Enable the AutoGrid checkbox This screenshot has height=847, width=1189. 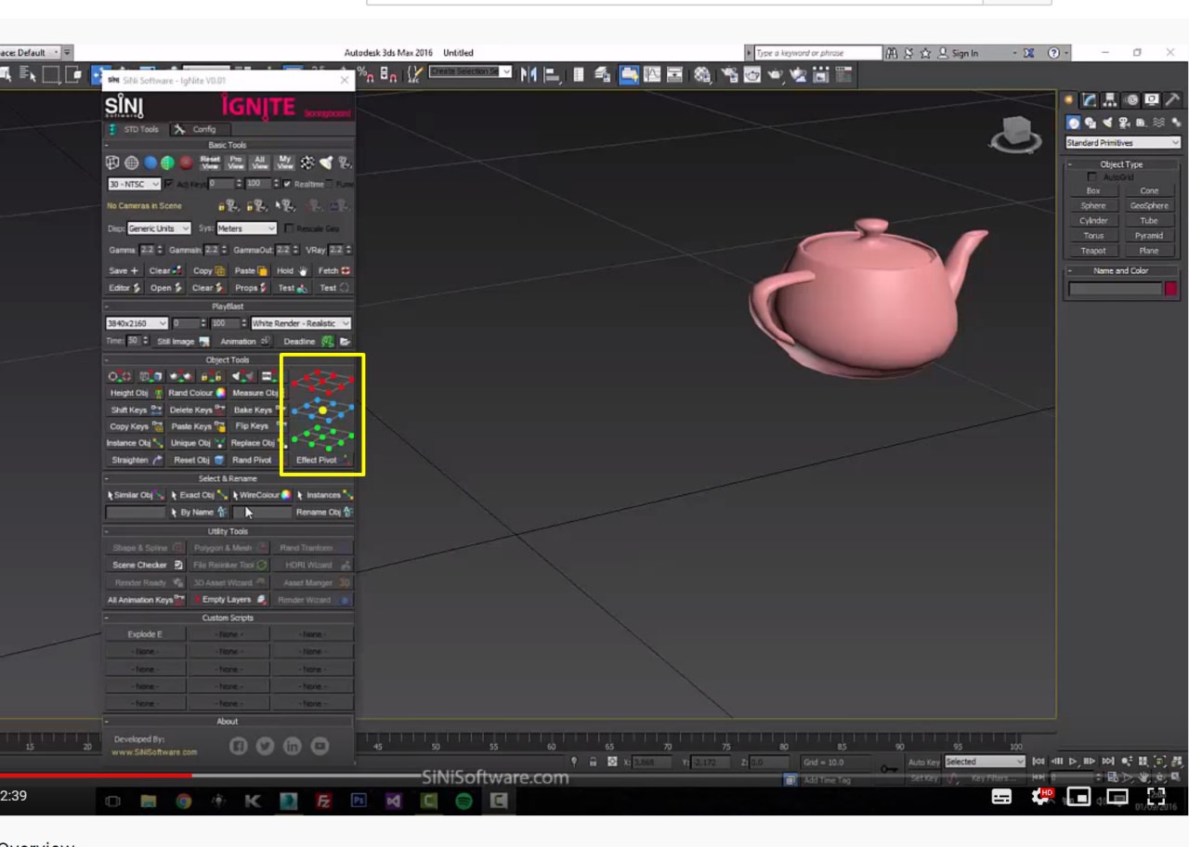click(x=1092, y=176)
